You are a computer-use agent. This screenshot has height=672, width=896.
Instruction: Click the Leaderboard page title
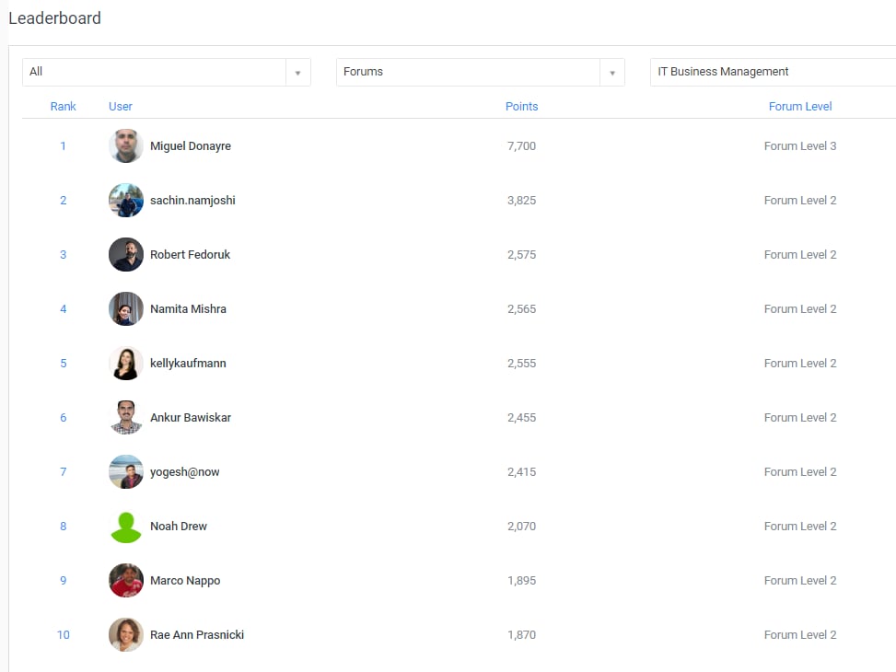(x=55, y=17)
